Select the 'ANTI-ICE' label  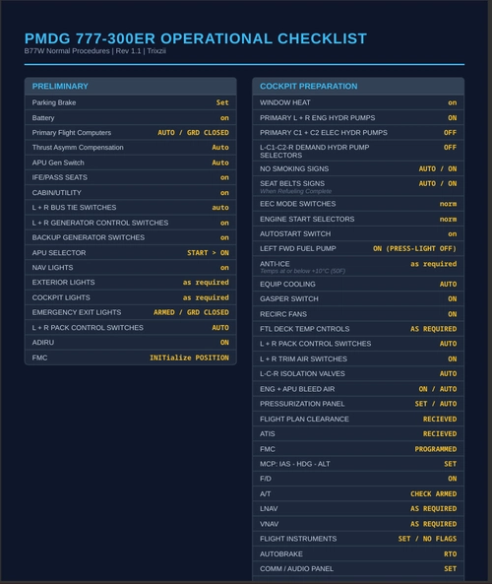pyautogui.click(x=275, y=264)
